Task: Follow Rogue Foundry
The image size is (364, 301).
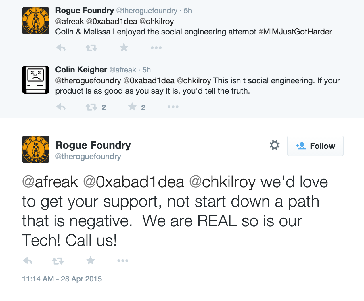Action: pos(315,146)
